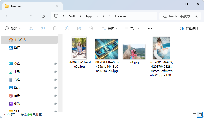204x118 pixels.
Task: Open the 排序 sort dropdown
Action: click(x=110, y=28)
